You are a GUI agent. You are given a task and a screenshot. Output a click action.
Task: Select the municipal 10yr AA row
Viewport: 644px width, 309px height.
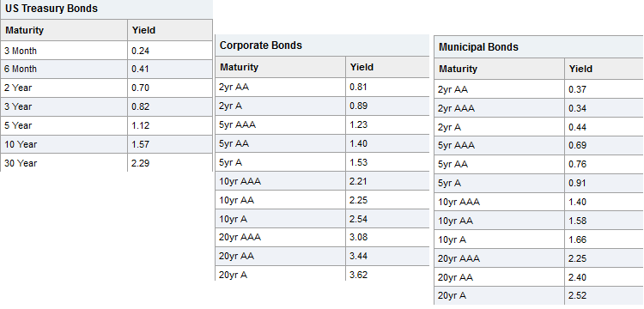(539, 221)
